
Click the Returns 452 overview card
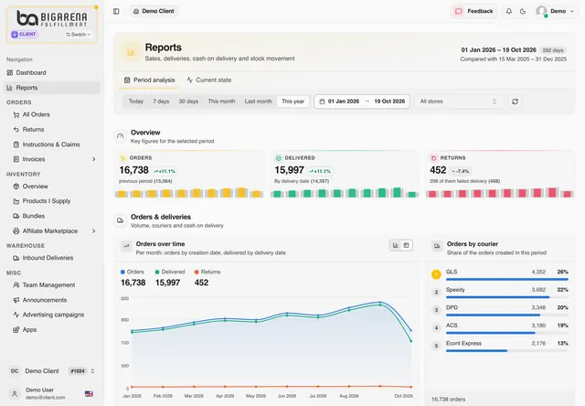click(x=500, y=175)
